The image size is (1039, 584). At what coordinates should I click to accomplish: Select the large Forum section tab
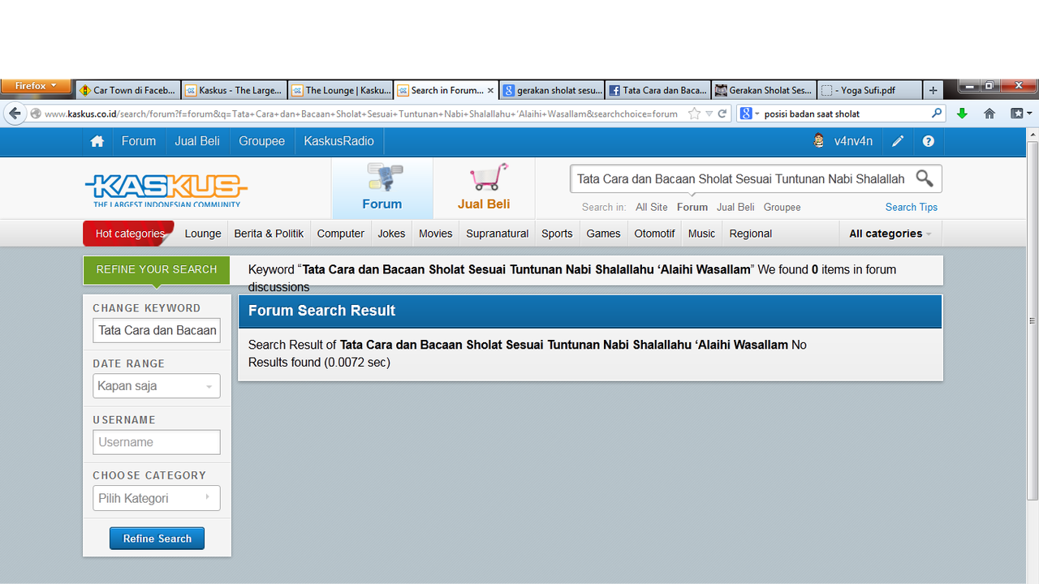click(x=382, y=188)
